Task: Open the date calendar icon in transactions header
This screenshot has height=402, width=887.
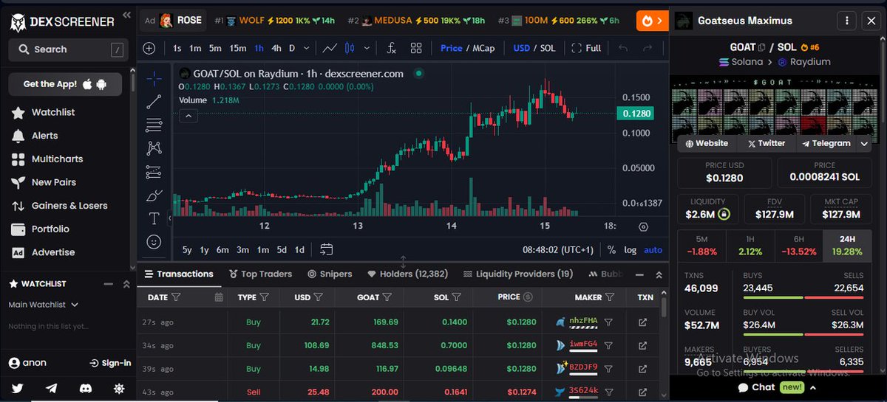Action: click(x=218, y=297)
